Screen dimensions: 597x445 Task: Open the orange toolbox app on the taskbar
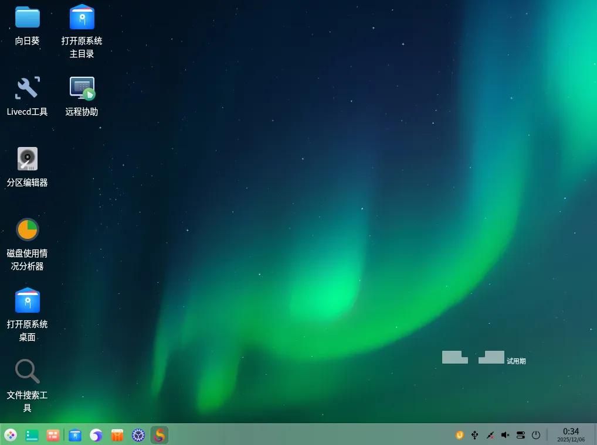tap(117, 435)
